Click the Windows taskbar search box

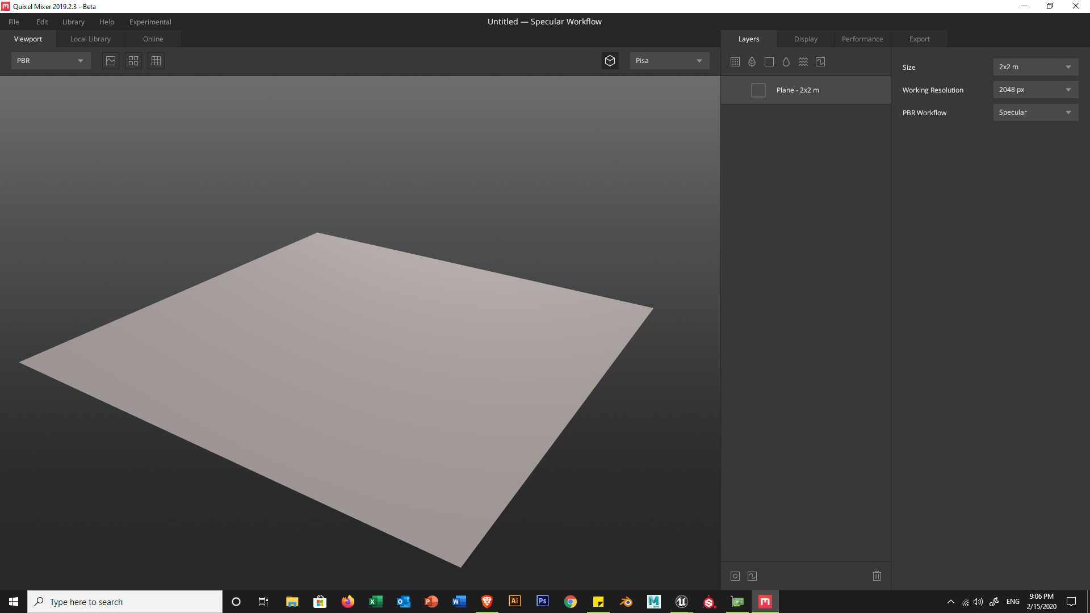point(125,602)
